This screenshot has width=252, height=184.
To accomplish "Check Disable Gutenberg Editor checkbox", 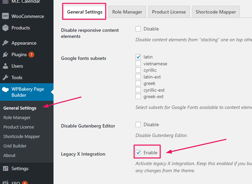I will 138,124.
